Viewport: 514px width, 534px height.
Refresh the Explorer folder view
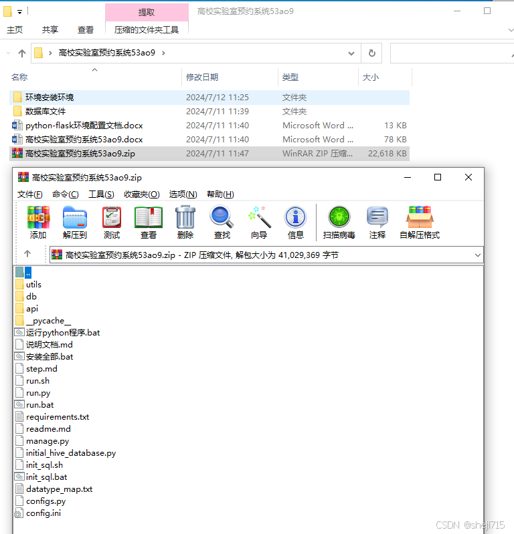pos(371,53)
